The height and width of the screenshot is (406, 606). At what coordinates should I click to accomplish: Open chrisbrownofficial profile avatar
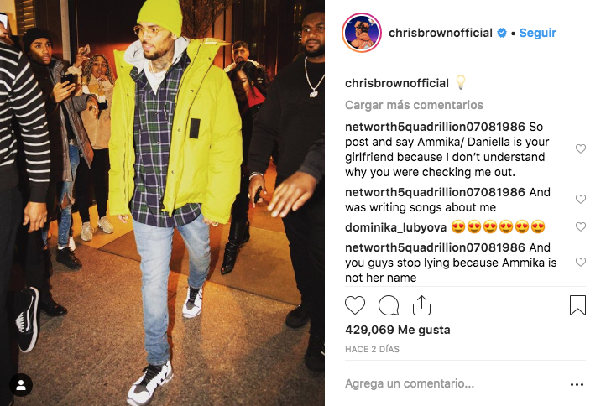362,33
